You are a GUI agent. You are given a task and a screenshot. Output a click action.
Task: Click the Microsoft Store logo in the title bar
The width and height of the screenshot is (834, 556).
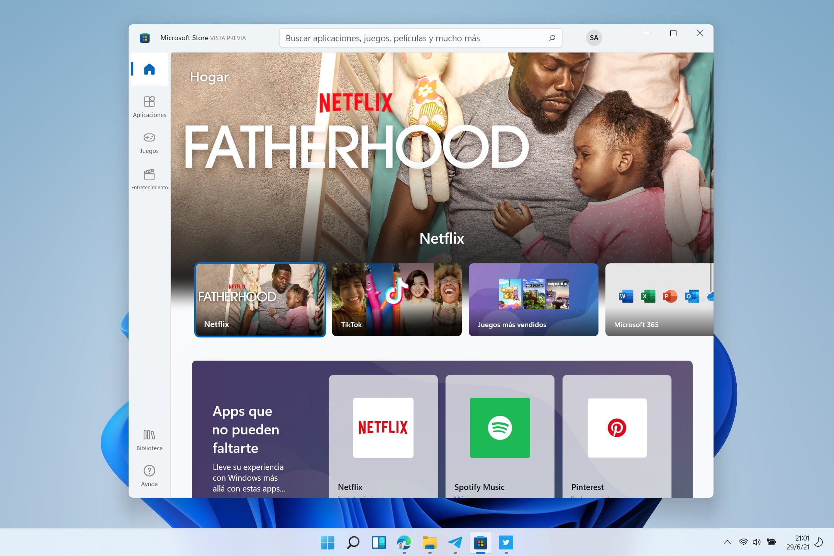[145, 38]
